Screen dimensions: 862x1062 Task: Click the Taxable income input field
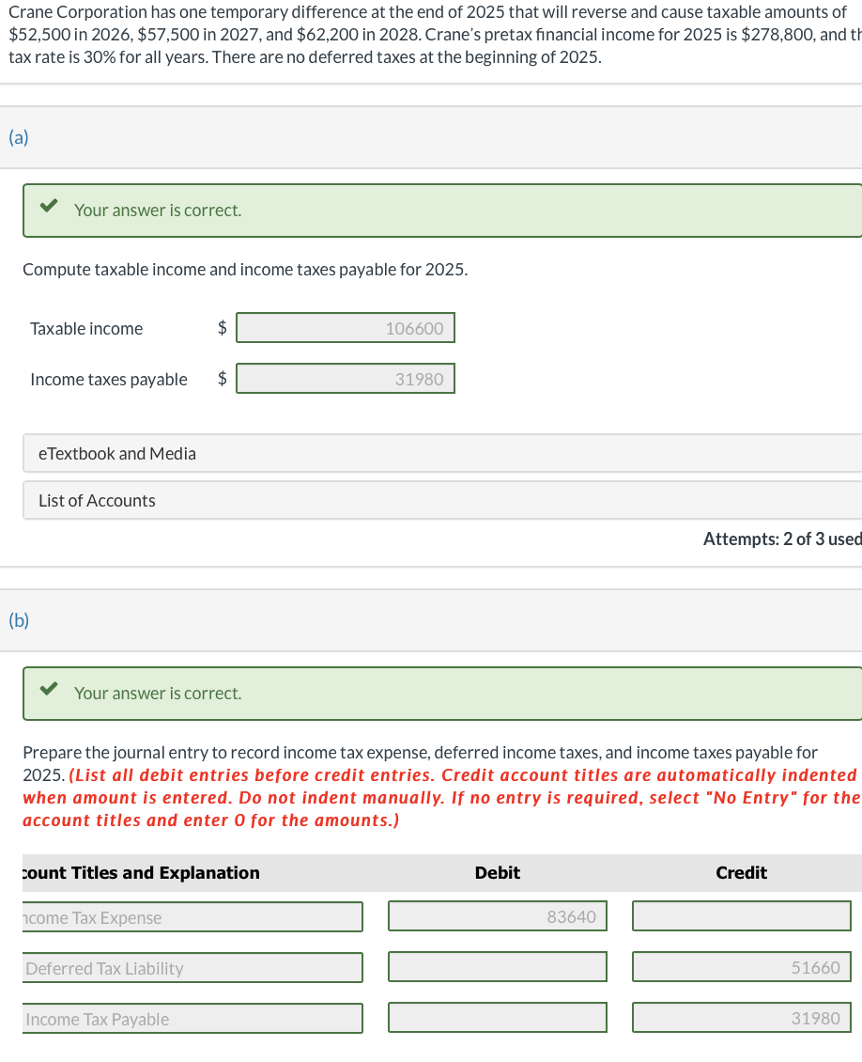(345, 328)
